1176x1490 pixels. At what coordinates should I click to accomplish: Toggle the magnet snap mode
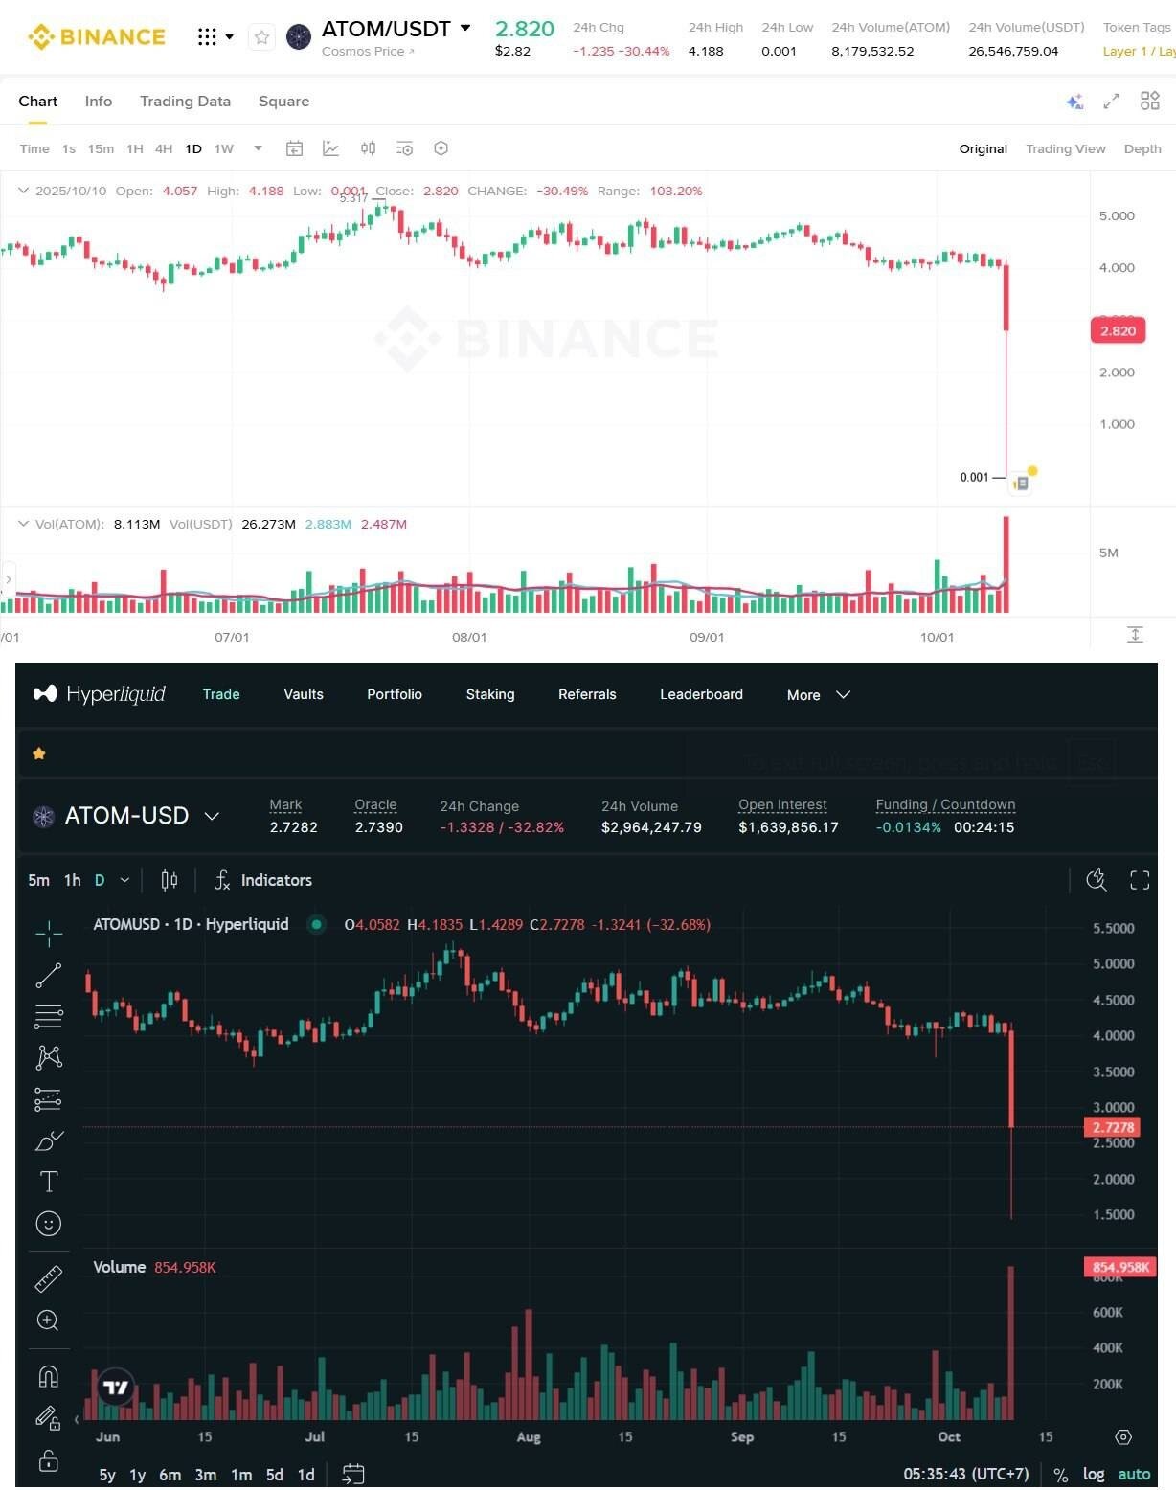click(48, 1376)
